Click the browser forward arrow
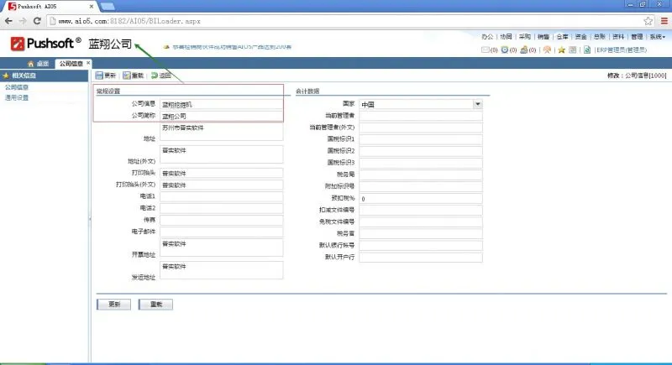672x365 pixels. 23,20
